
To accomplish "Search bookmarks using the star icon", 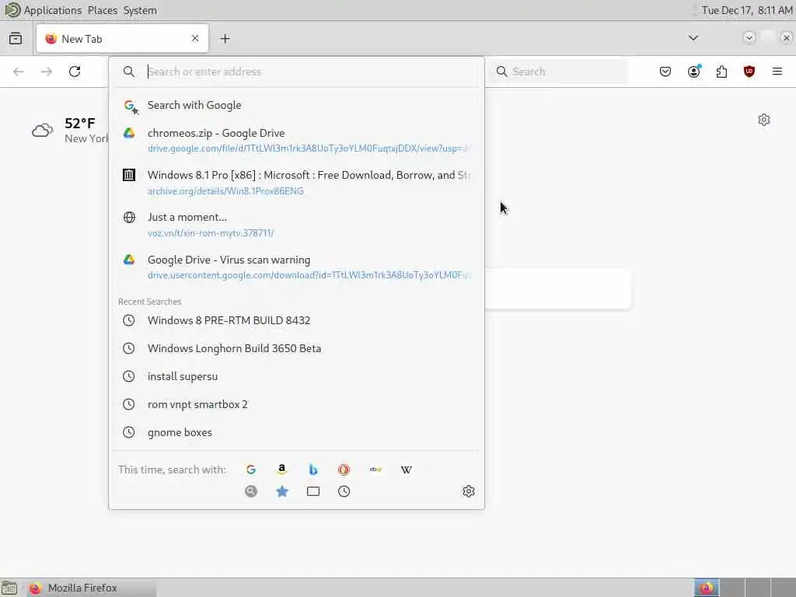I will (x=281, y=491).
